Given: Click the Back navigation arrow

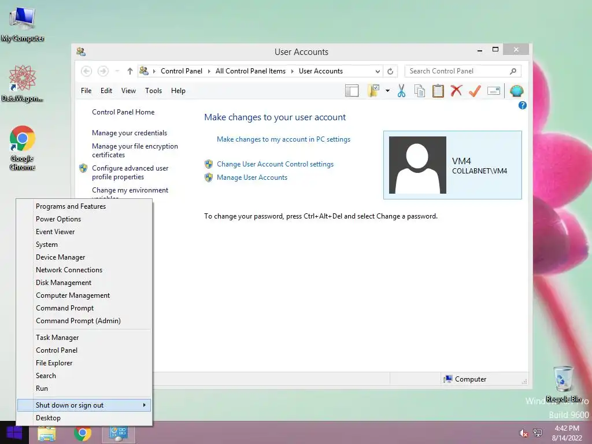Looking at the screenshot, I should coord(86,71).
